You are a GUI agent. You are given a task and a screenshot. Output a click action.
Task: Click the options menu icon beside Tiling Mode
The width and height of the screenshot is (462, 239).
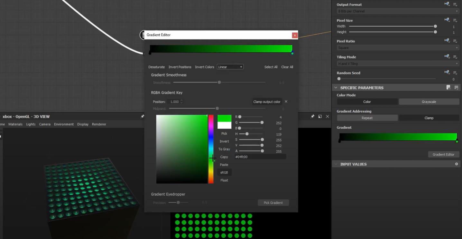[x=455, y=56]
